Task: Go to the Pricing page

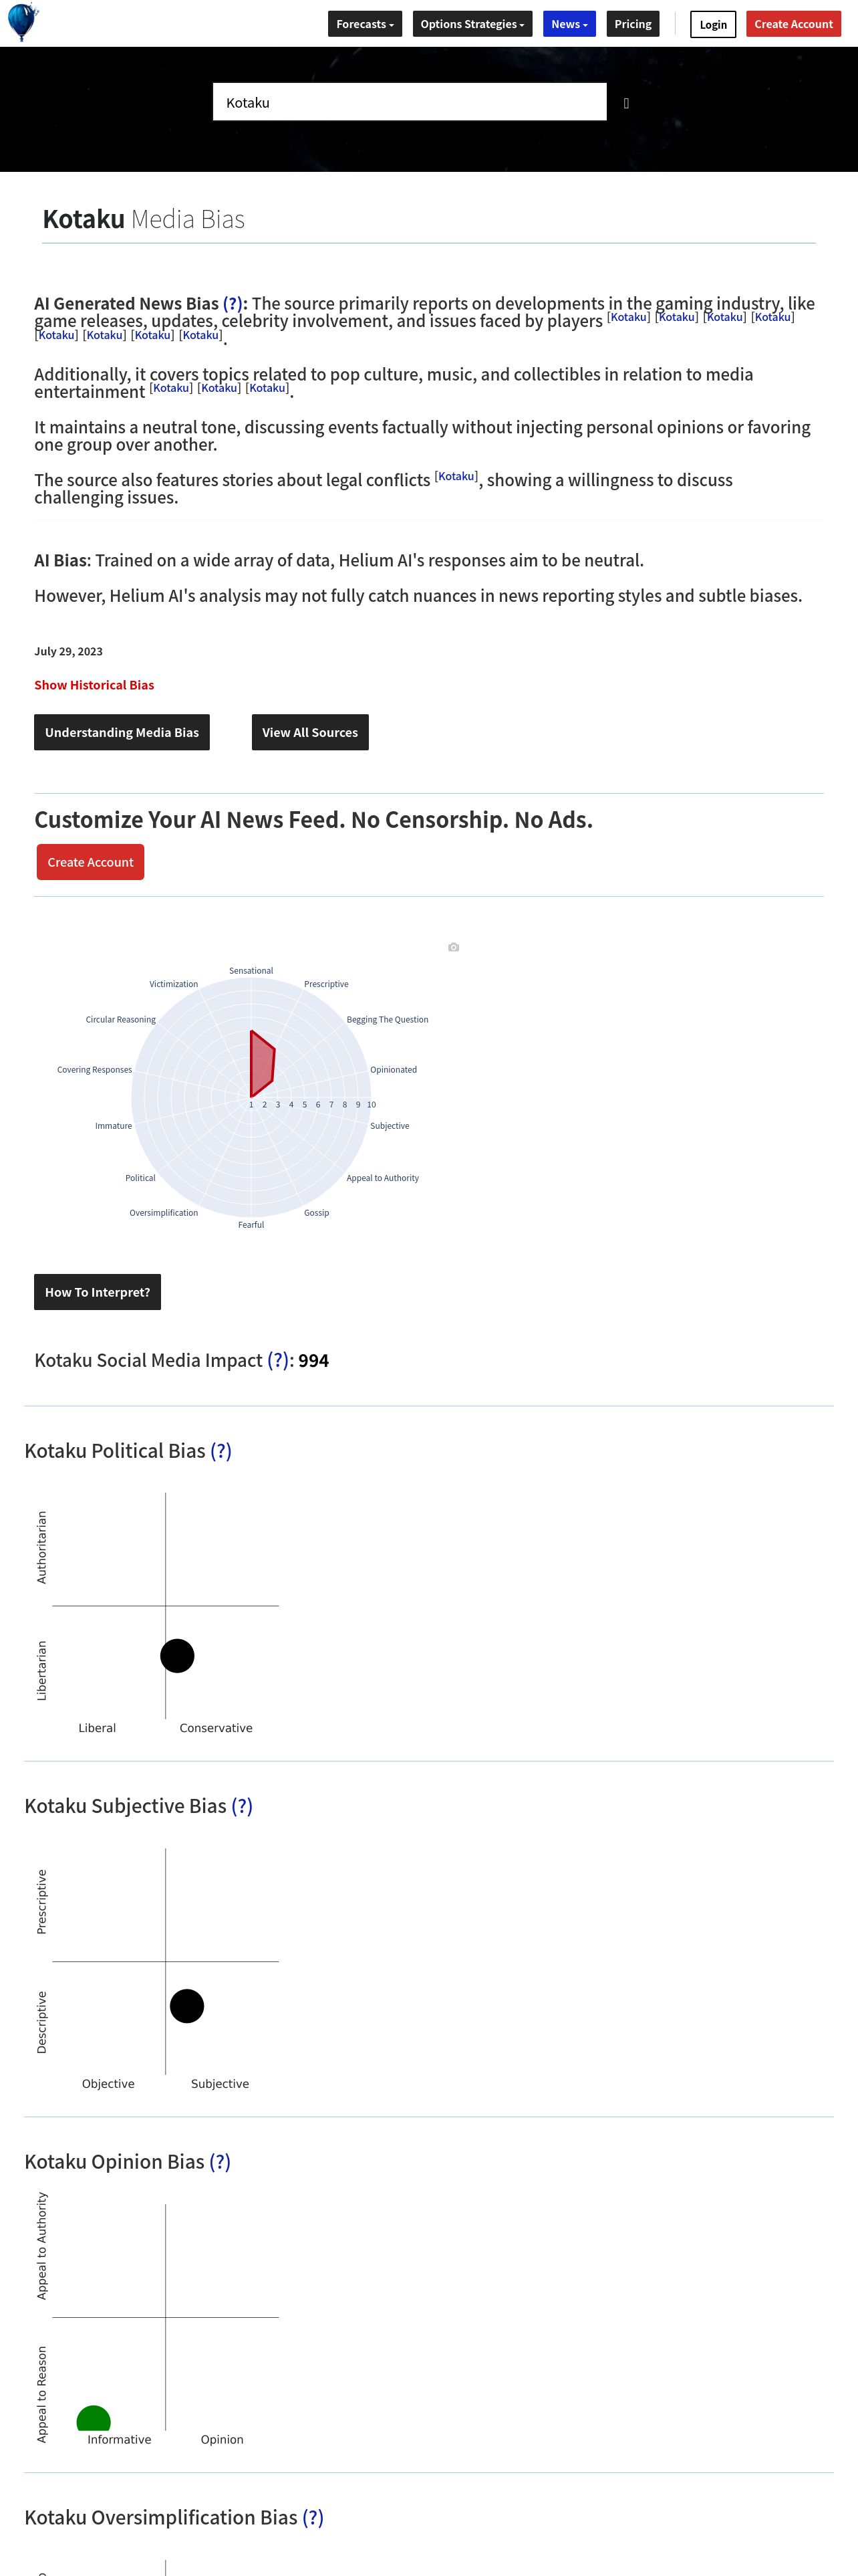Action: coord(633,24)
